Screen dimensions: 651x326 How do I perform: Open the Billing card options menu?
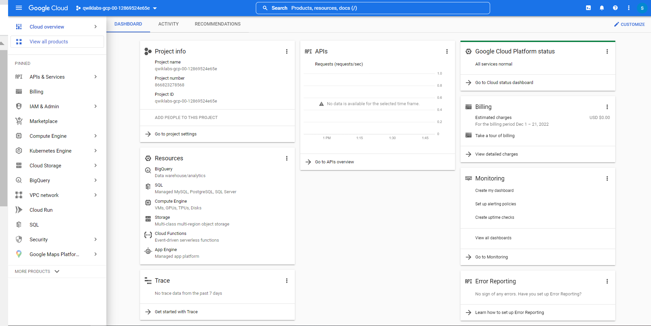click(x=607, y=107)
